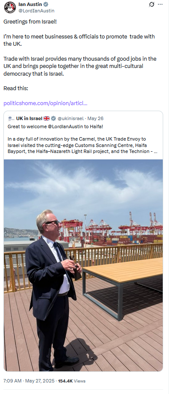Click the Greetings from Israel tweet text
Viewport: 170px width, 394px height.
(x=30, y=22)
